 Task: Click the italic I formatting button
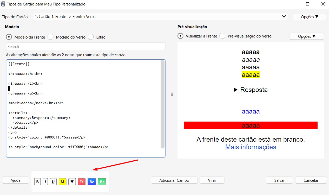click(x=45, y=182)
